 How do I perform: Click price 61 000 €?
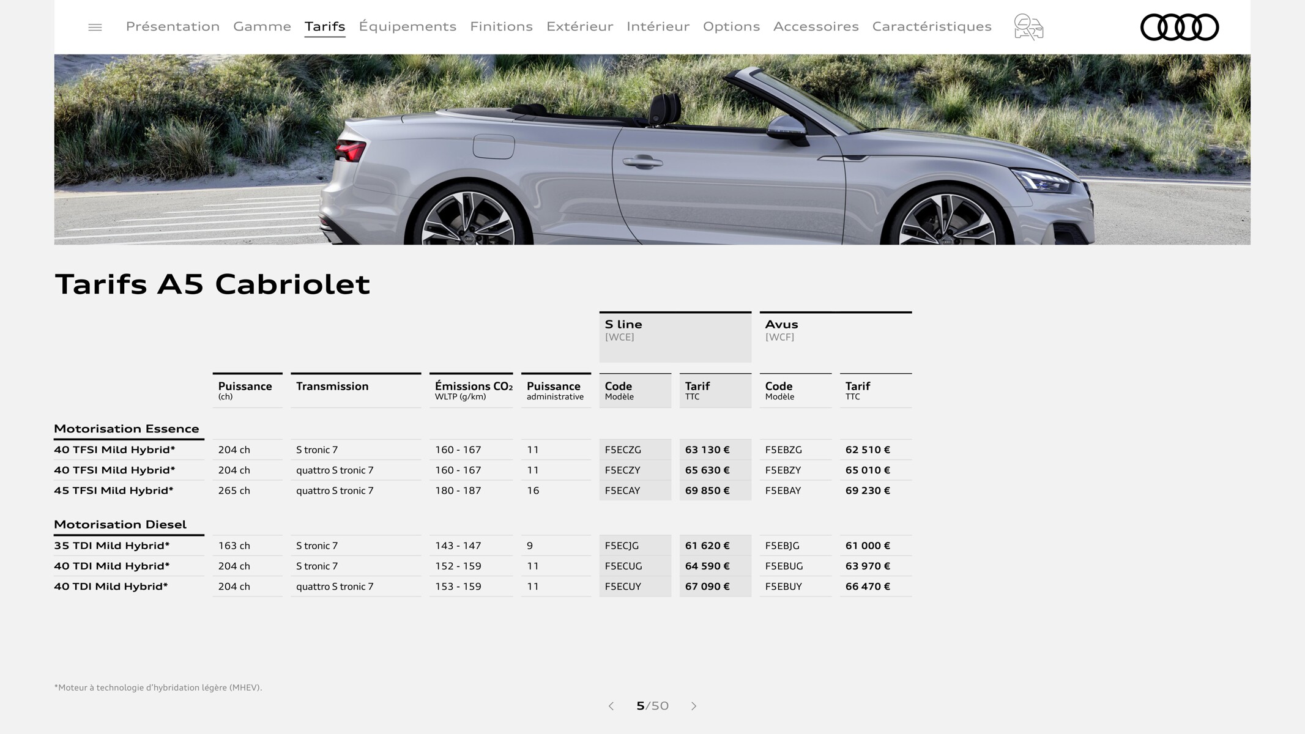[x=868, y=546]
